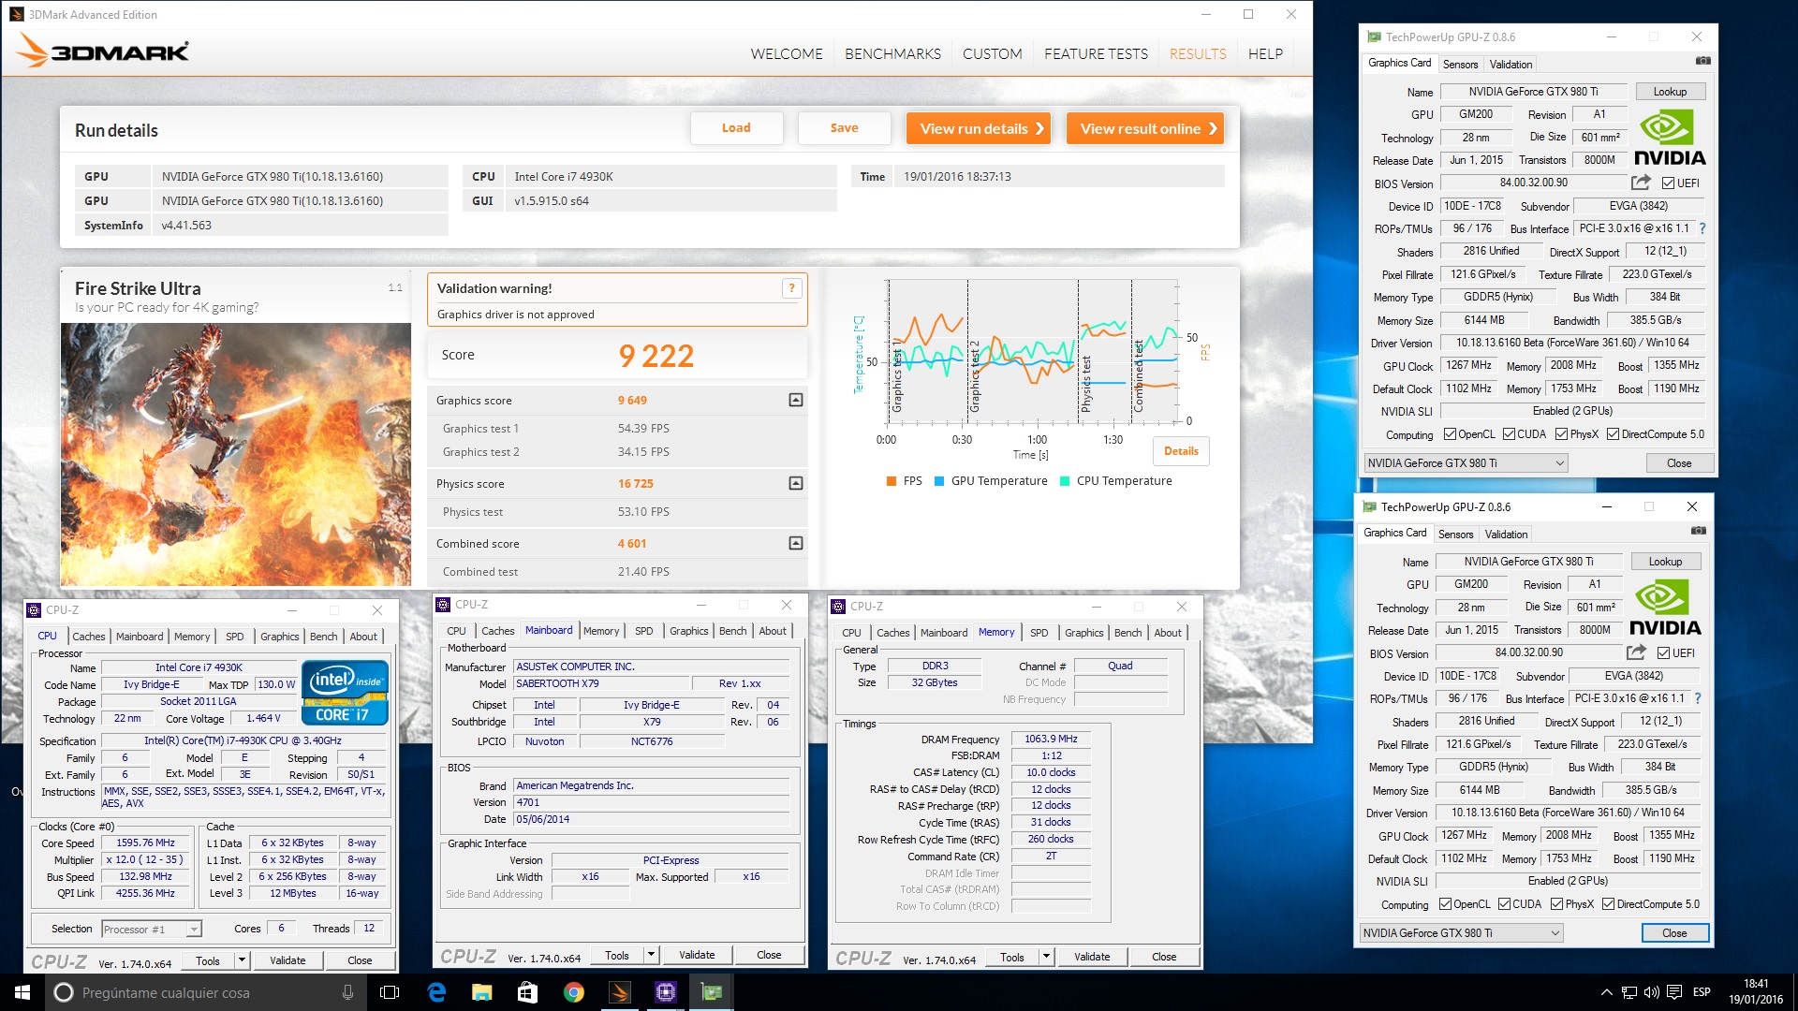This screenshot has height=1011, width=1798.
Task: Click View run details button
Action: point(979,128)
